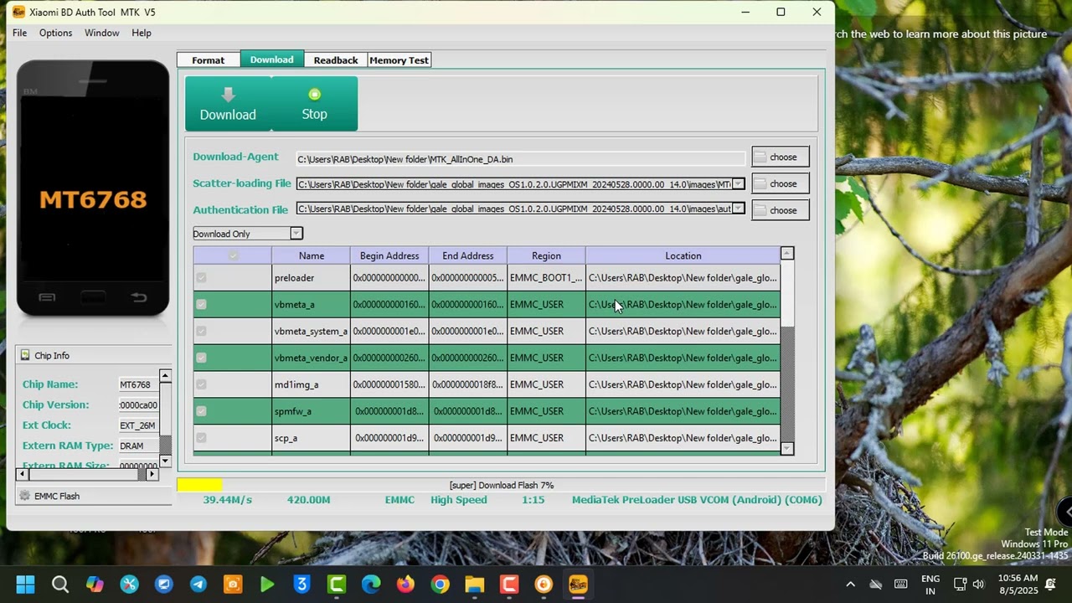This screenshot has height=603, width=1072.
Task: Click the EMMC Flash gear icon
Action: pos(24,496)
